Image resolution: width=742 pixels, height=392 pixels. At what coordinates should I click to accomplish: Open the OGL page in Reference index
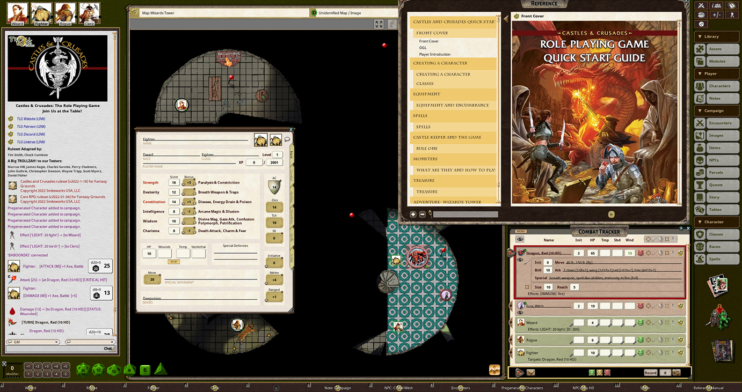click(423, 48)
